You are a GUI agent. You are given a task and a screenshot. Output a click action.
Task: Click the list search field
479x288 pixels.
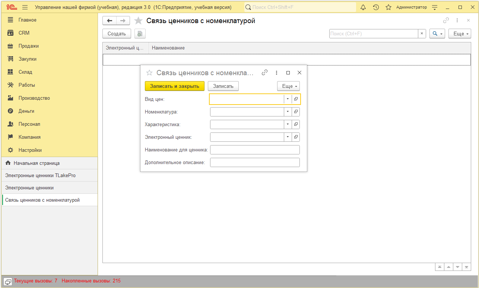pos(373,33)
